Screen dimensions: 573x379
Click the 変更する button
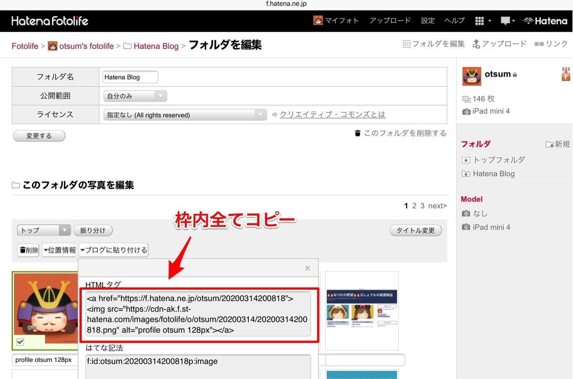39,136
